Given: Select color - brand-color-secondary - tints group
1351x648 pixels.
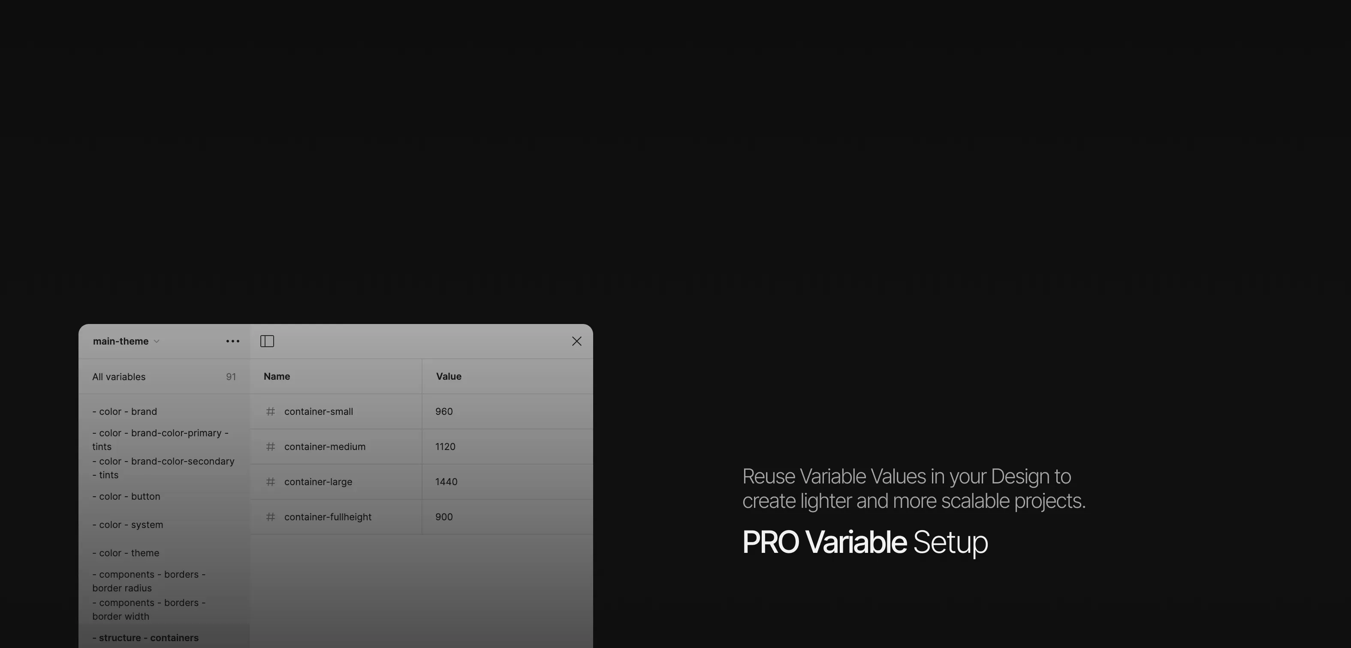Looking at the screenshot, I should (x=163, y=468).
